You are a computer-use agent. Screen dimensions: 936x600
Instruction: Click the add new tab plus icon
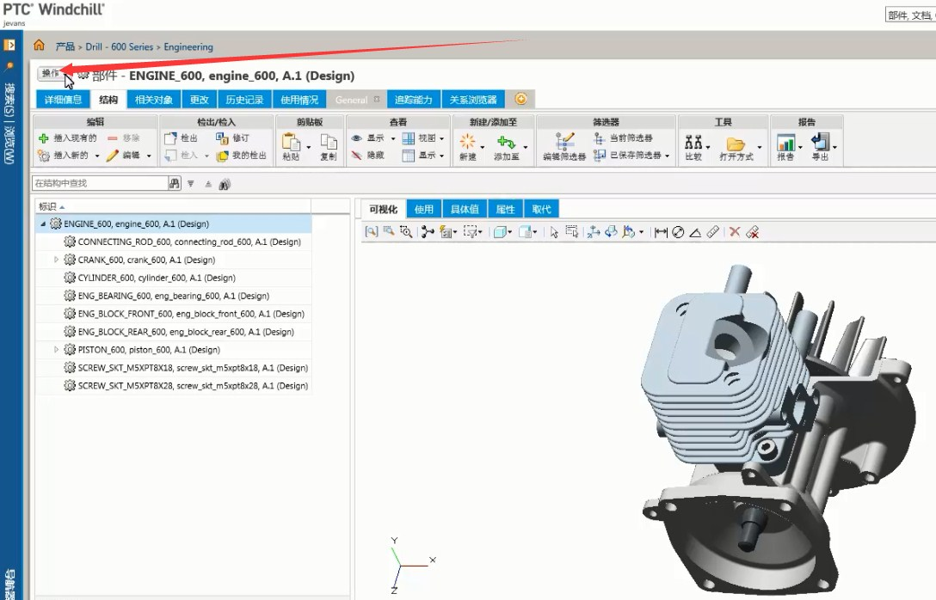[520, 99]
